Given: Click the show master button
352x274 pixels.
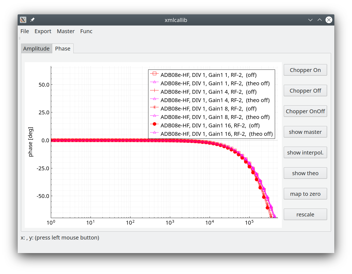Looking at the screenshot, I should (305, 132).
